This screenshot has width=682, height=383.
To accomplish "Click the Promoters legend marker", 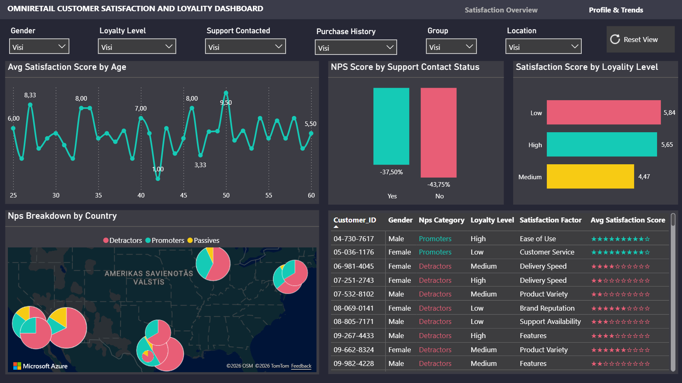I will [148, 240].
